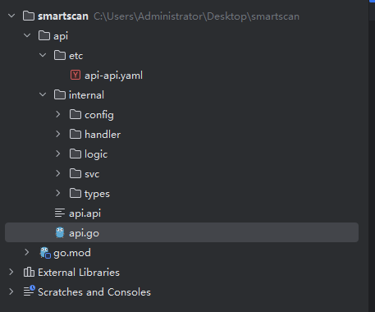Image resolution: width=375 pixels, height=312 pixels.
Task: Click the text-lines icon beside api.api
Action: pos(60,213)
